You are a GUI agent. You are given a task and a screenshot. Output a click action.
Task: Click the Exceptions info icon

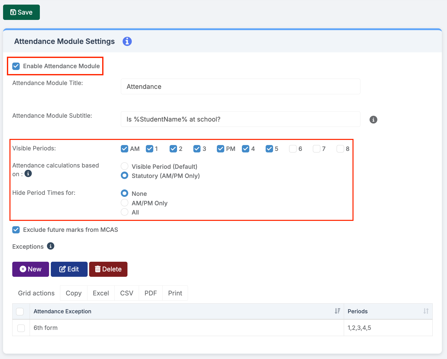tap(51, 246)
